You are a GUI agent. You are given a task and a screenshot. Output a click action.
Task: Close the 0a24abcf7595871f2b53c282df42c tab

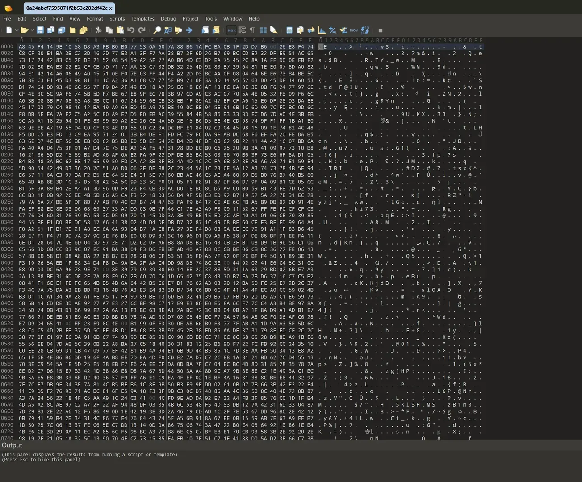[x=110, y=8]
